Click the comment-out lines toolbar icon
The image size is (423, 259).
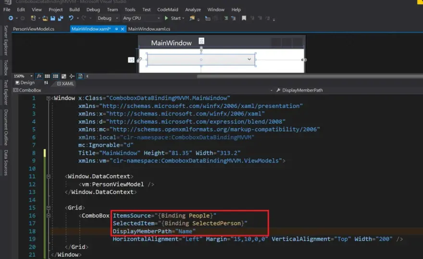(226, 18)
